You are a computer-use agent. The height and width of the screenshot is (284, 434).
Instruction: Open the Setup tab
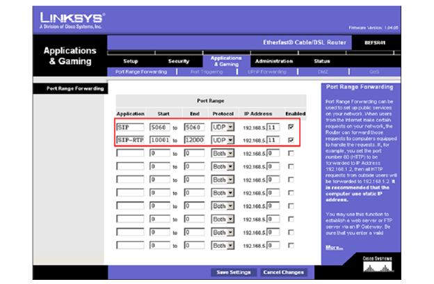coord(131,61)
